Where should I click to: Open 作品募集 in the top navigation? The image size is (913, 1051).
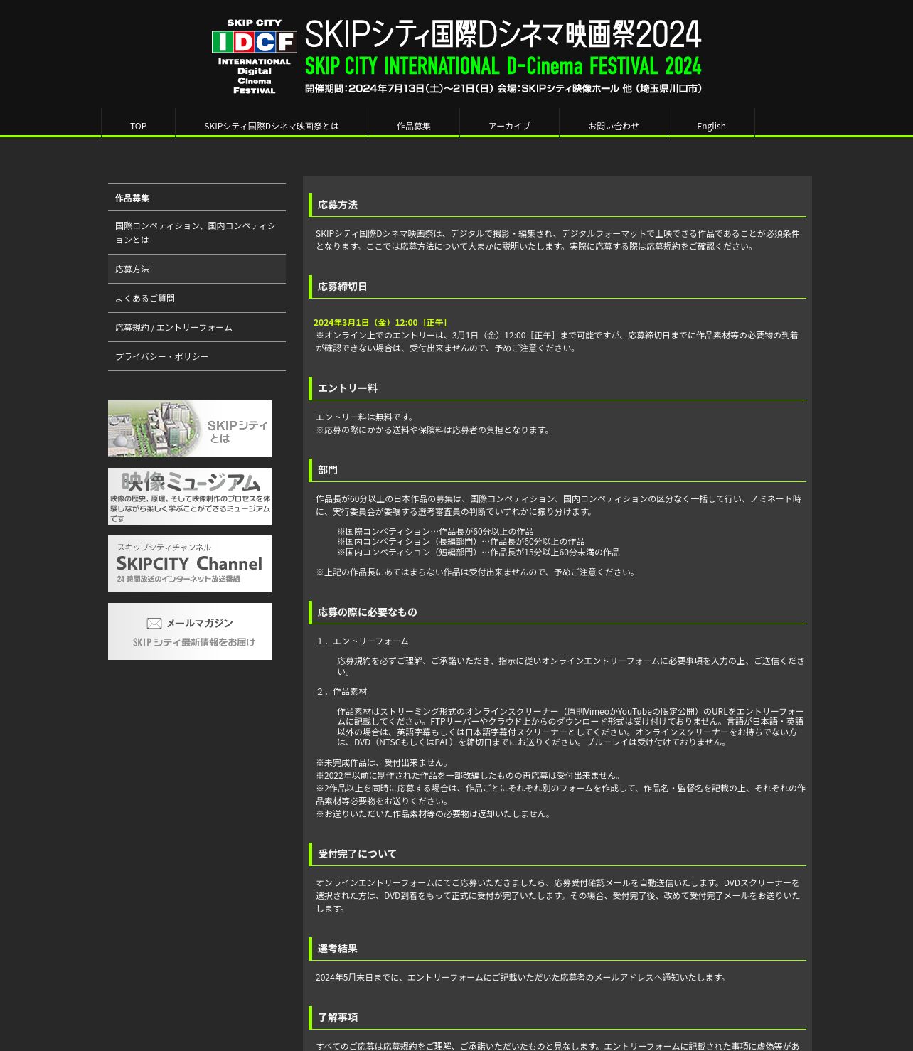pyautogui.click(x=414, y=126)
